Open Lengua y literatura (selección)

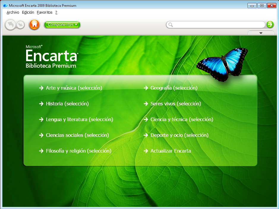(80, 119)
